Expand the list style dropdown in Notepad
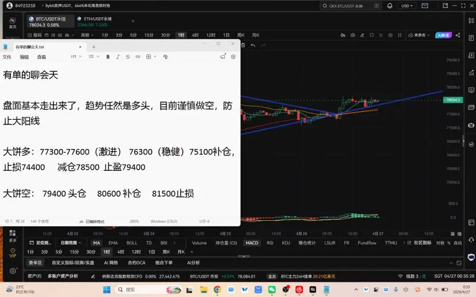This screenshot has width=476, height=297. click(x=94, y=57)
